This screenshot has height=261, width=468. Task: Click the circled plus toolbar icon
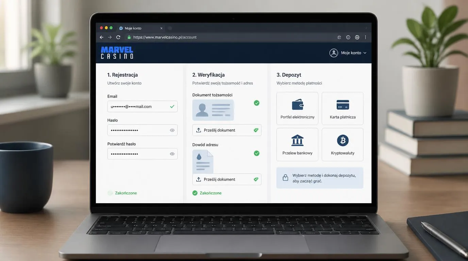click(x=357, y=37)
